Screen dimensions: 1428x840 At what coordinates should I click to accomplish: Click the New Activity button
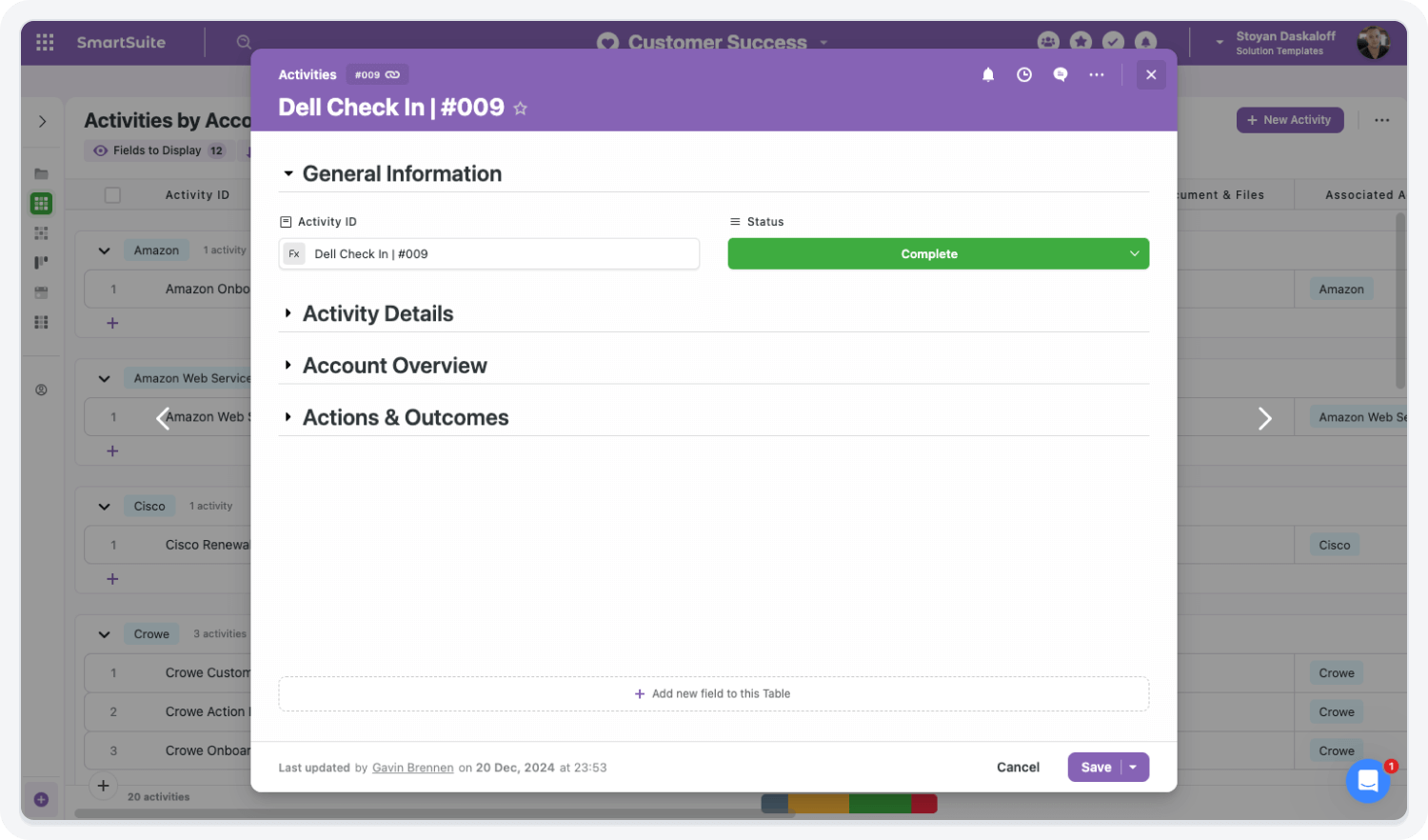(1290, 120)
